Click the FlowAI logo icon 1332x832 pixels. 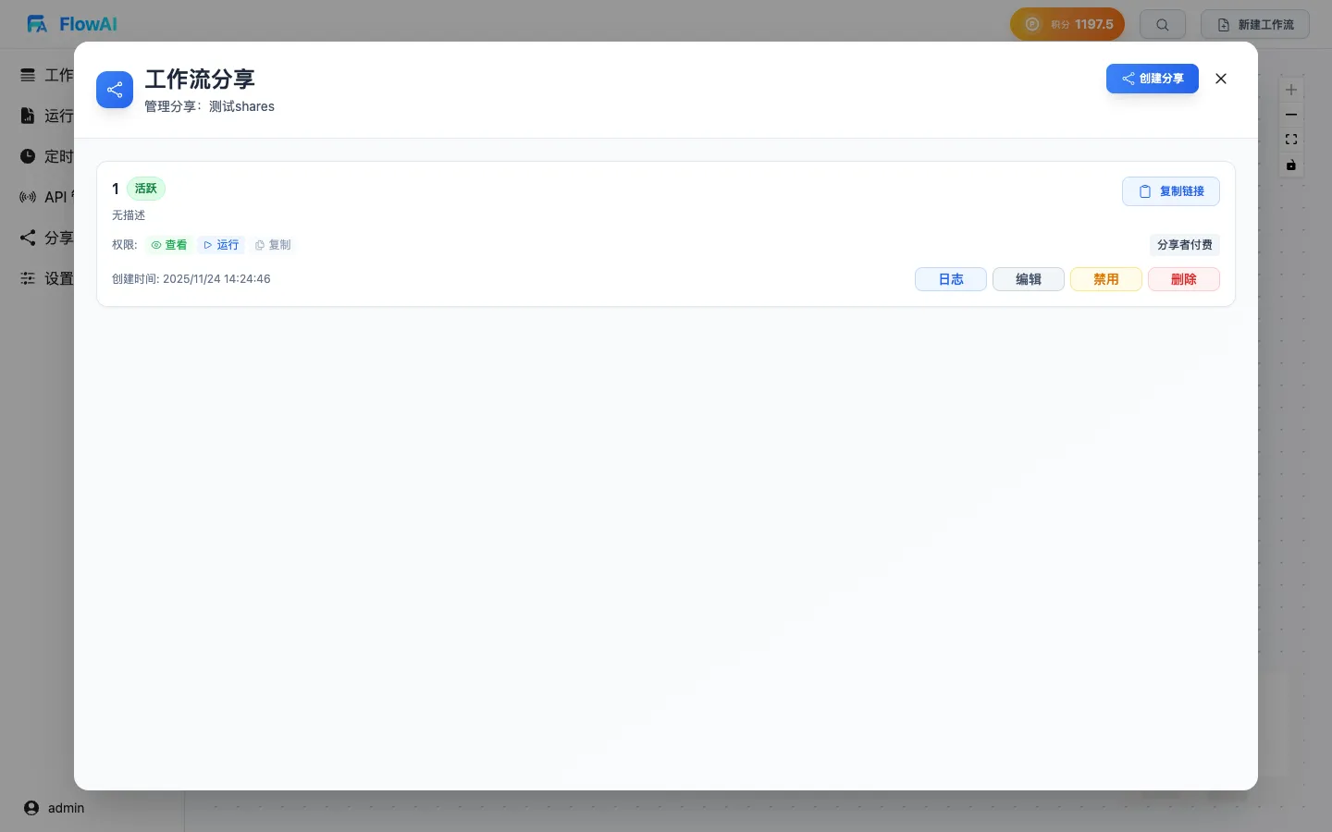(x=37, y=24)
